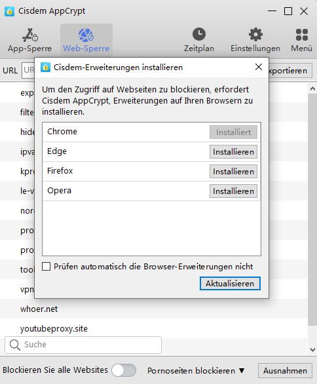Enable Prüfen automatisch checkbox

coord(46,267)
